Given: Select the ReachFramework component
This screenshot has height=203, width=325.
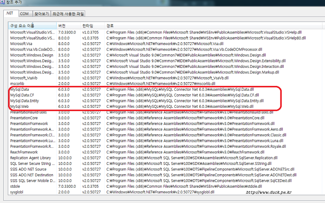Looking at the screenshot, I should point(24,152).
